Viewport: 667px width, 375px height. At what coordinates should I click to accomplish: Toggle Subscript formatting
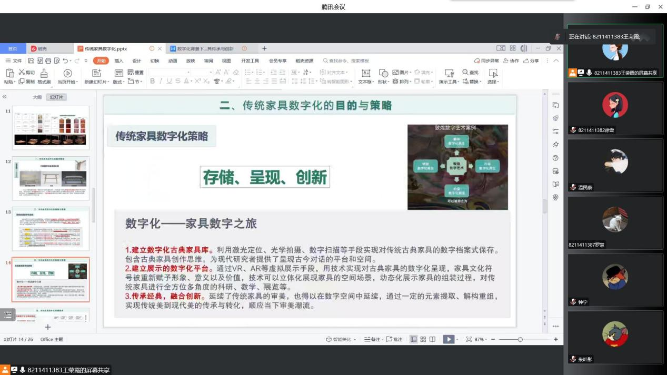pyautogui.click(x=207, y=82)
